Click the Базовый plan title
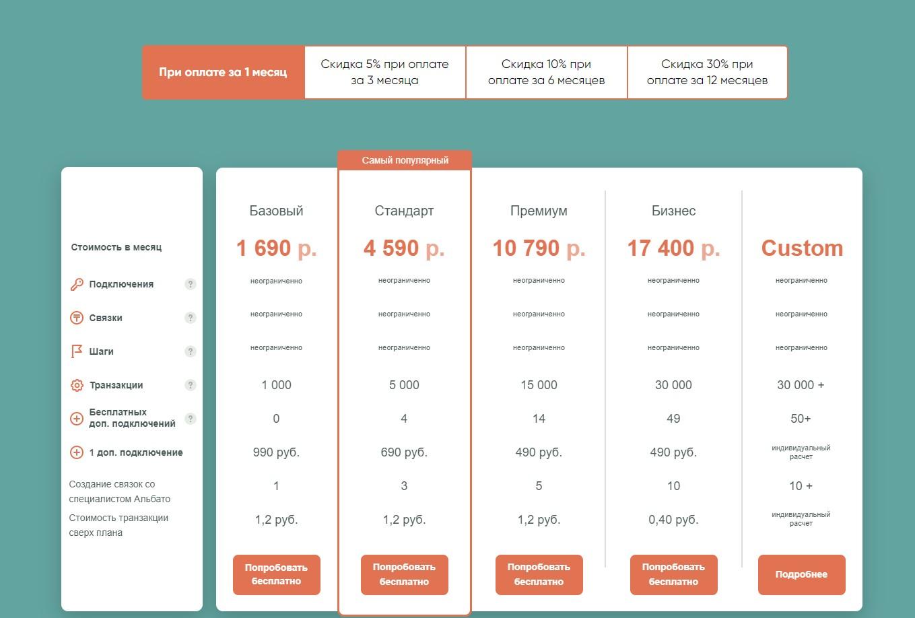This screenshot has height=618, width=915. click(x=276, y=211)
